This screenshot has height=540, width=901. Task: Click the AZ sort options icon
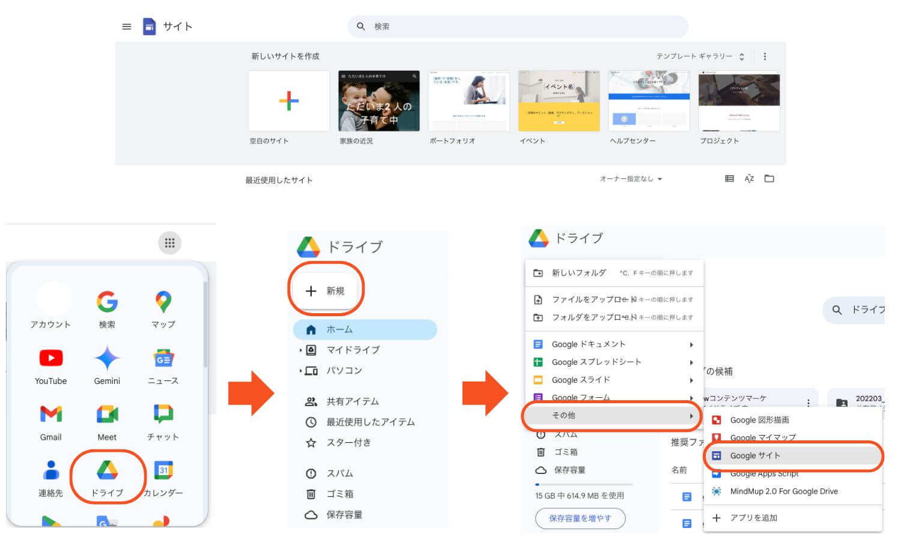(749, 179)
